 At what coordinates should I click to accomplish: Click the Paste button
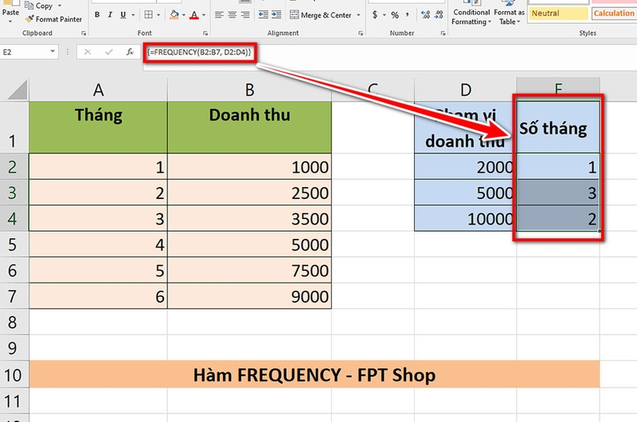pos(10,9)
